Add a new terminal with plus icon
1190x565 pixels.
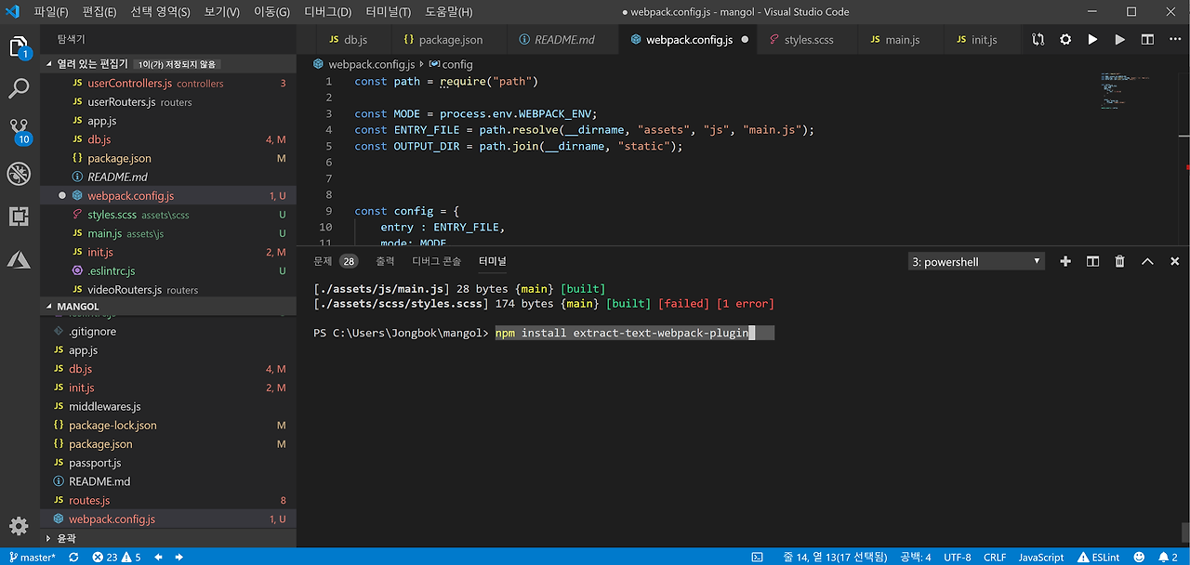(x=1065, y=262)
